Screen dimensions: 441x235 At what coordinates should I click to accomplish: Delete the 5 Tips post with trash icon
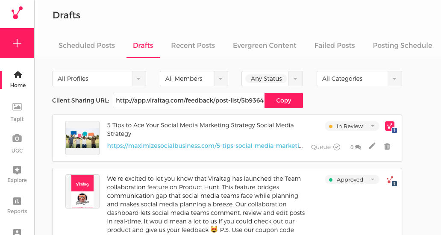[x=387, y=146]
